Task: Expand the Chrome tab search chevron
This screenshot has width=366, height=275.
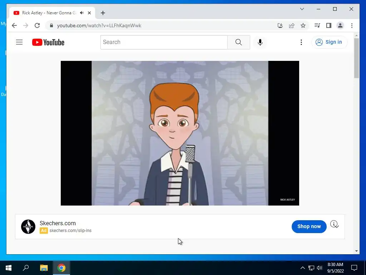Action: click(302, 9)
